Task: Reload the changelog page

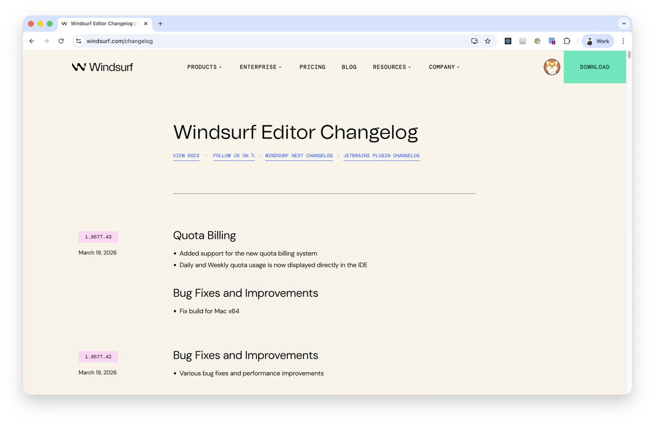Action: (61, 41)
